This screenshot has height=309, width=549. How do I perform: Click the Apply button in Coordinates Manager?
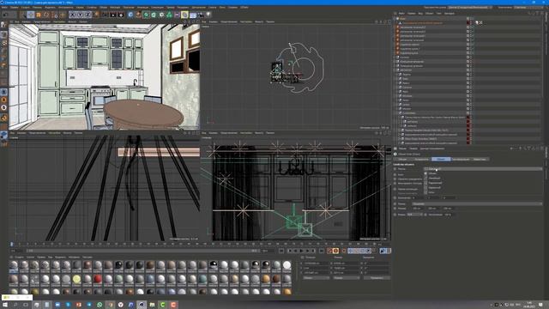tap(377, 278)
